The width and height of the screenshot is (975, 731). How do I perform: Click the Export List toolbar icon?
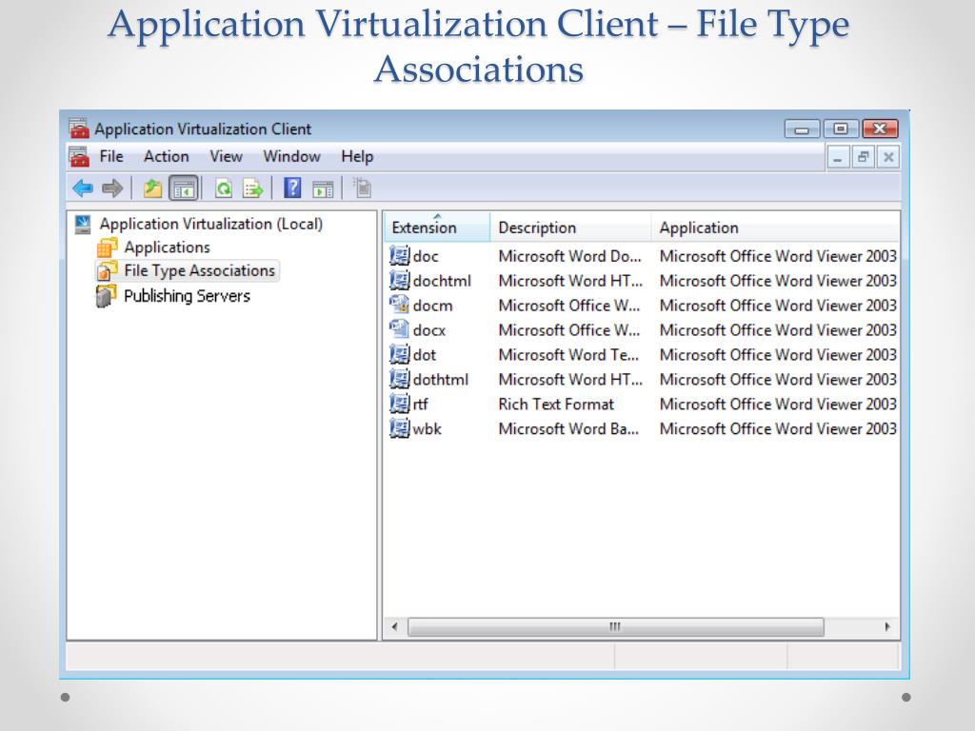coord(252,188)
